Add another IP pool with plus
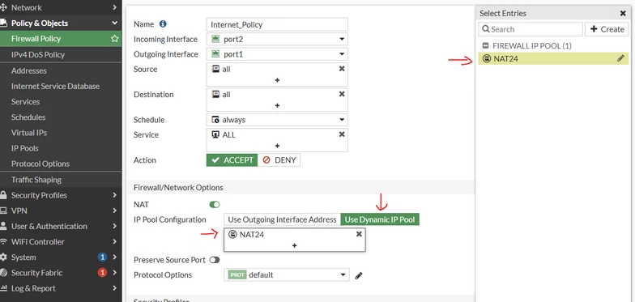 [295, 245]
